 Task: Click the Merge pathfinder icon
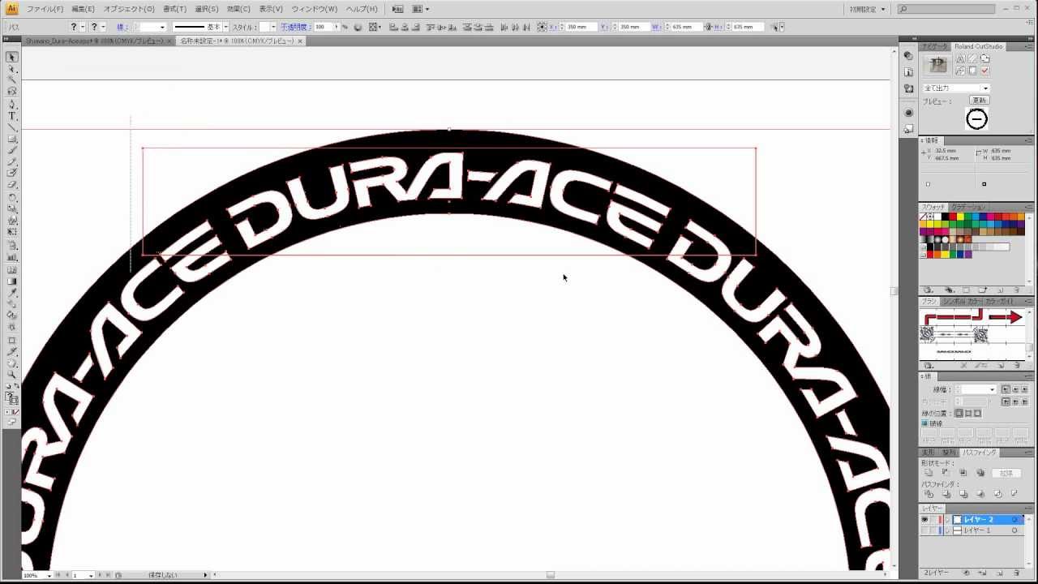[963, 492]
